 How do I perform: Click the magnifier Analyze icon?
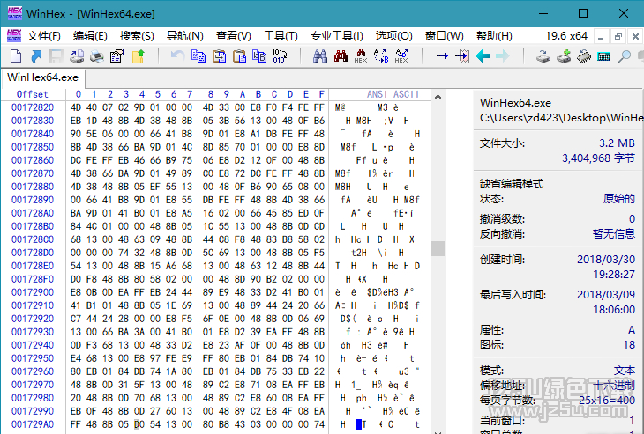click(x=625, y=55)
